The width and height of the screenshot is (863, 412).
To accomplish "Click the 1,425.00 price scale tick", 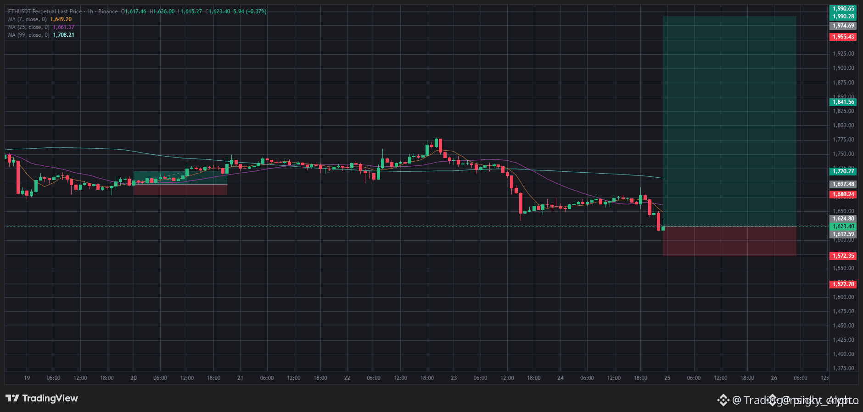I will (x=843, y=340).
